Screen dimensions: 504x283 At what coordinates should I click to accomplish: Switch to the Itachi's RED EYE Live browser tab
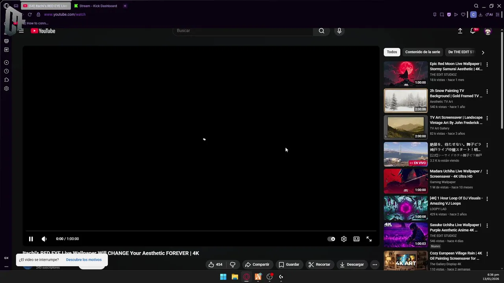46,6
